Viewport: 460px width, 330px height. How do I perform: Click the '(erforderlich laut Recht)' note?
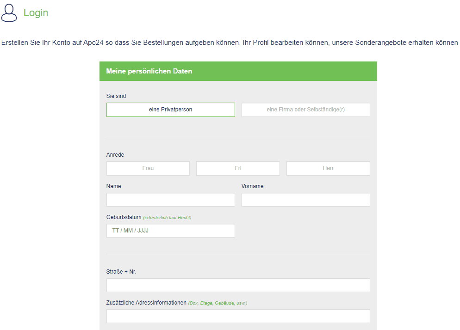[167, 218]
